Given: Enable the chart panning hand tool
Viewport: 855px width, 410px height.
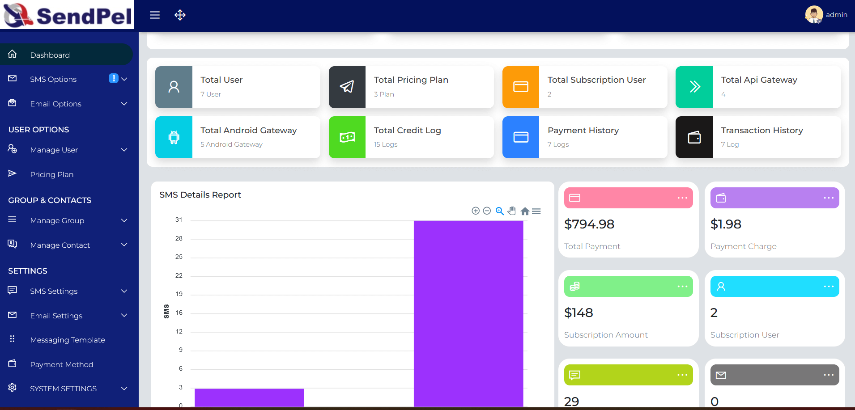Looking at the screenshot, I should (x=512, y=211).
